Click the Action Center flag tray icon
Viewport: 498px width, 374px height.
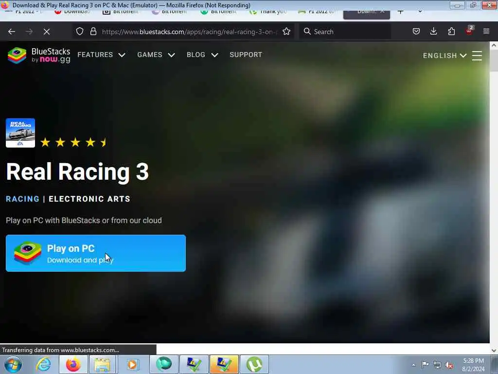coord(425,364)
